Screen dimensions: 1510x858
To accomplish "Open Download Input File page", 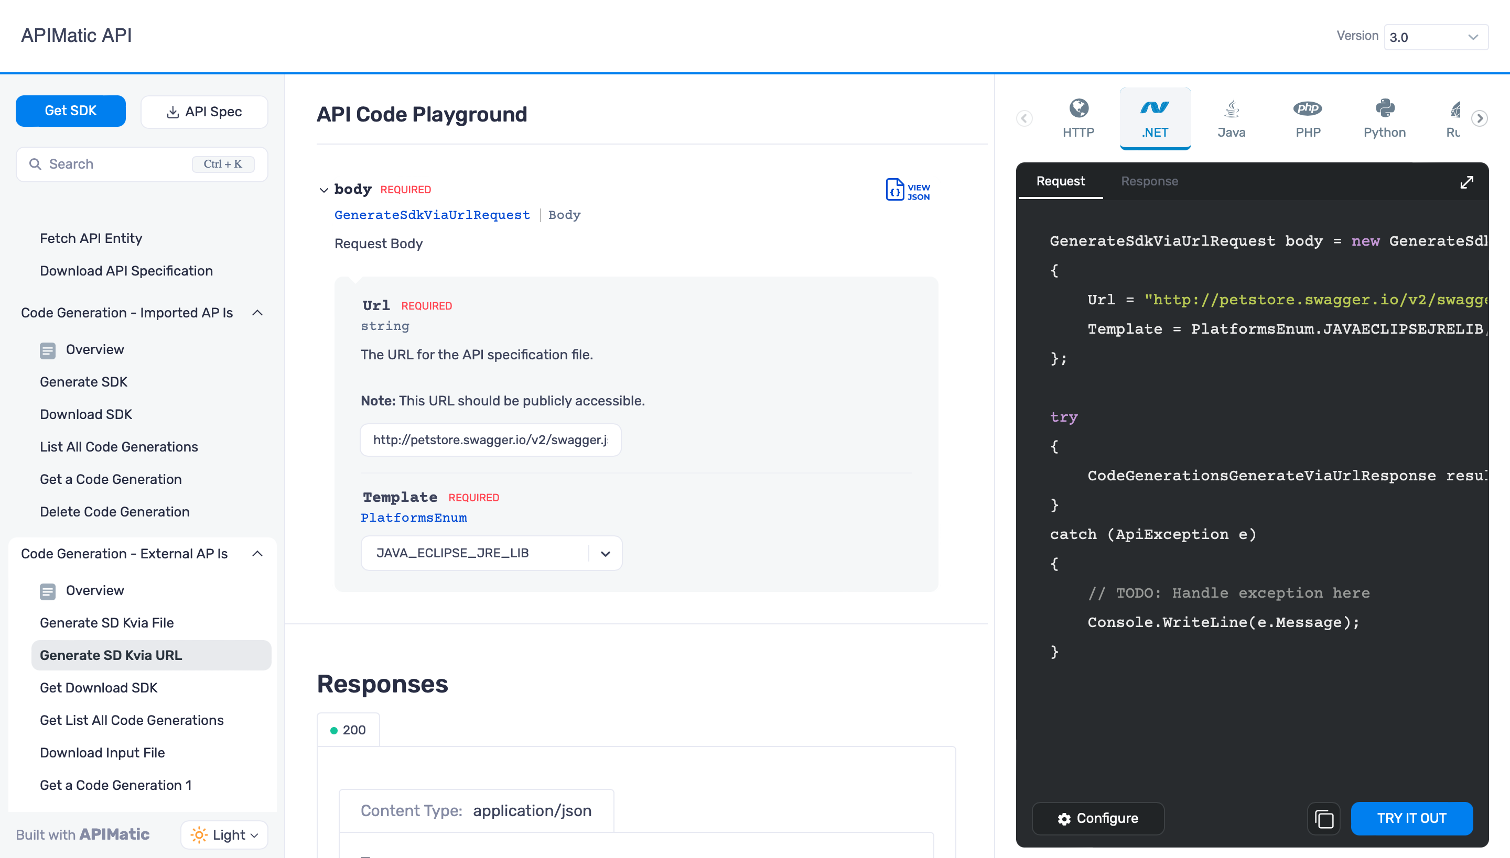I will (x=102, y=753).
